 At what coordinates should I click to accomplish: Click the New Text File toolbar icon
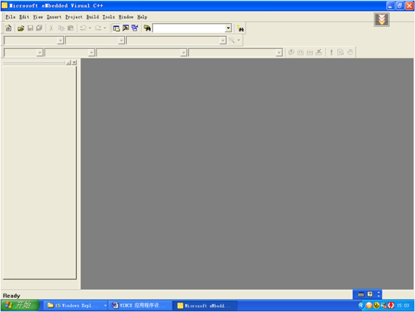pyautogui.click(x=8, y=28)
